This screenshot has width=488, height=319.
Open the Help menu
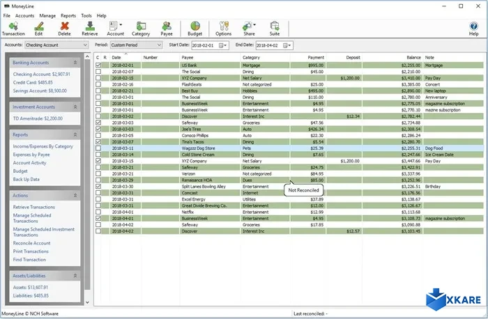[102, 15]
